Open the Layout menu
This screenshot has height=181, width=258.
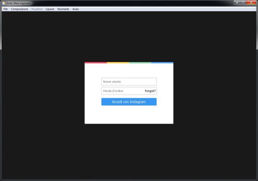click(x=50, y=9)
